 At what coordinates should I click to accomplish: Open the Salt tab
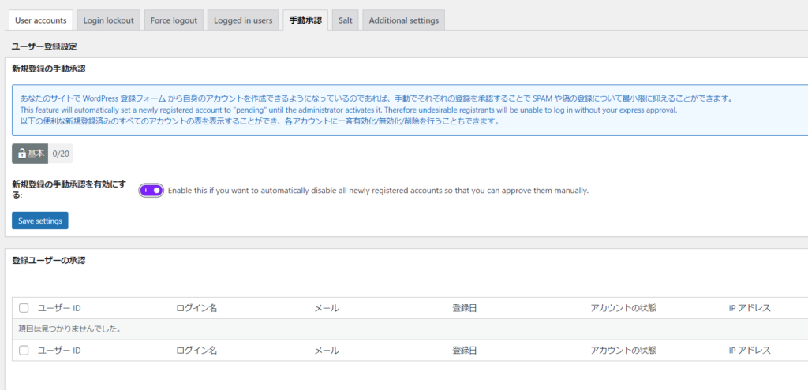coord(345,20)
